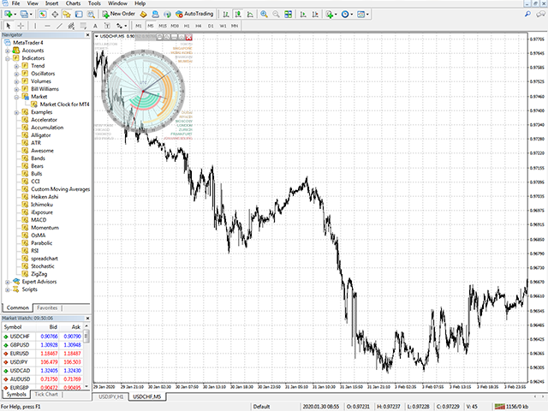Expand the Accounts tree node
This screenshot has width=548, height=411.
tap(8, 51)
